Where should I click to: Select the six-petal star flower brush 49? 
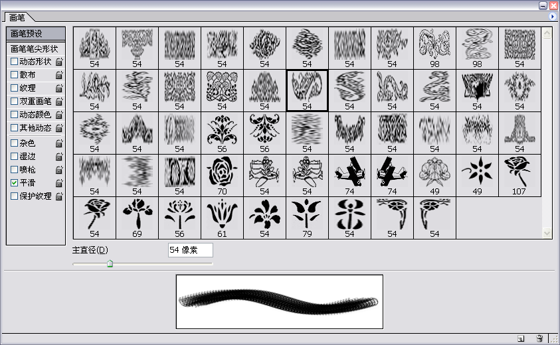[477, 176]
